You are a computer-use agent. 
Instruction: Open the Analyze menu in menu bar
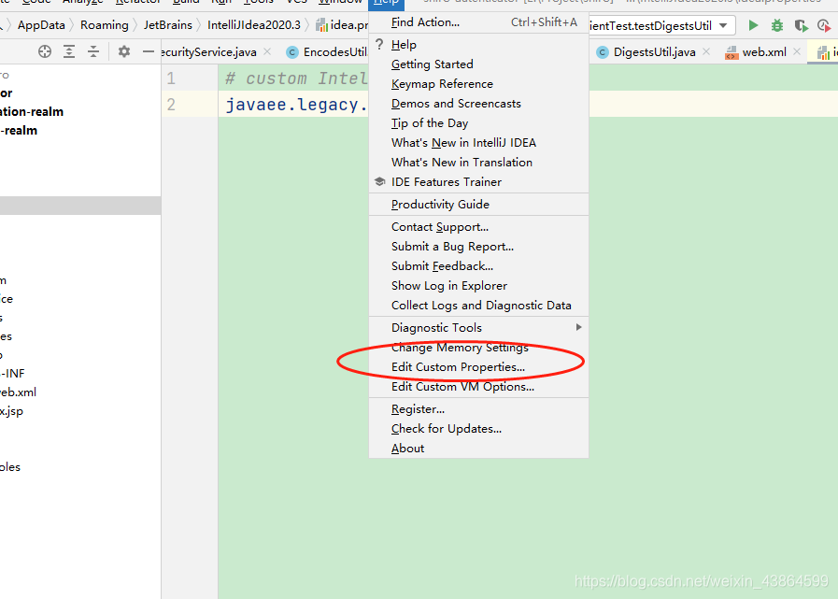(83, 2)
